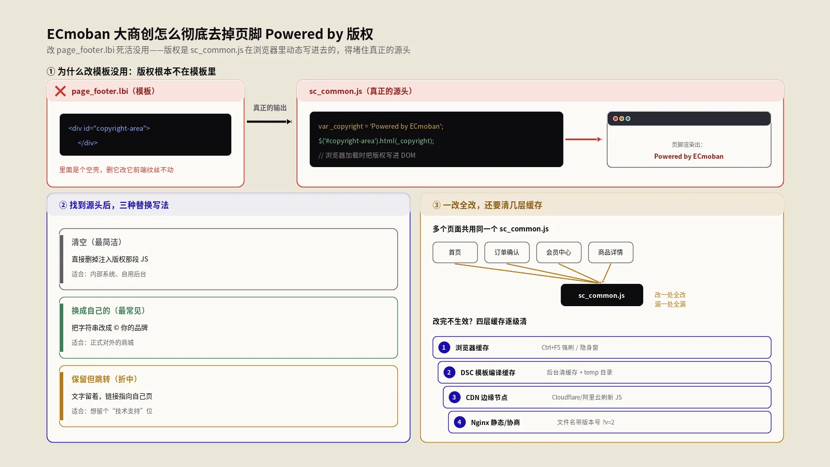The width and height of the screenshot is (830, 467).
Task: Click heading 改完不生效？四层缓存逐级清
Action: (x=480, y=321)
